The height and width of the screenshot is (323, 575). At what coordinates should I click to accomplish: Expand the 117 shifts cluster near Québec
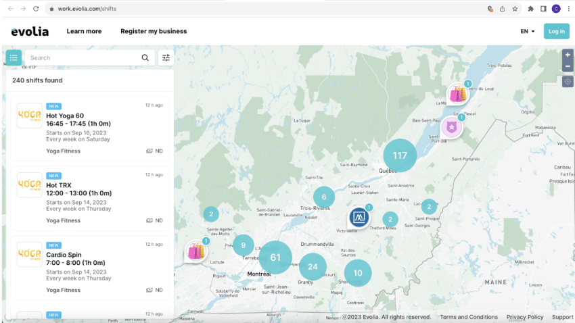pyautogui.click(x=400, y=155)
